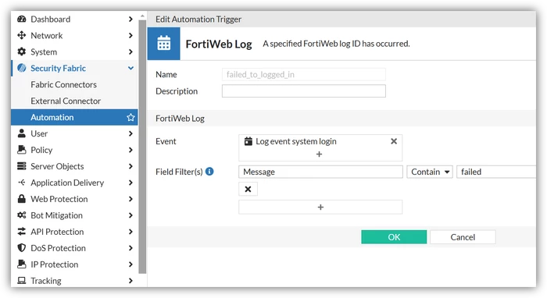547x298 pixels.
Task: Click the Security Fabric icon
Action: coord(22,68)
